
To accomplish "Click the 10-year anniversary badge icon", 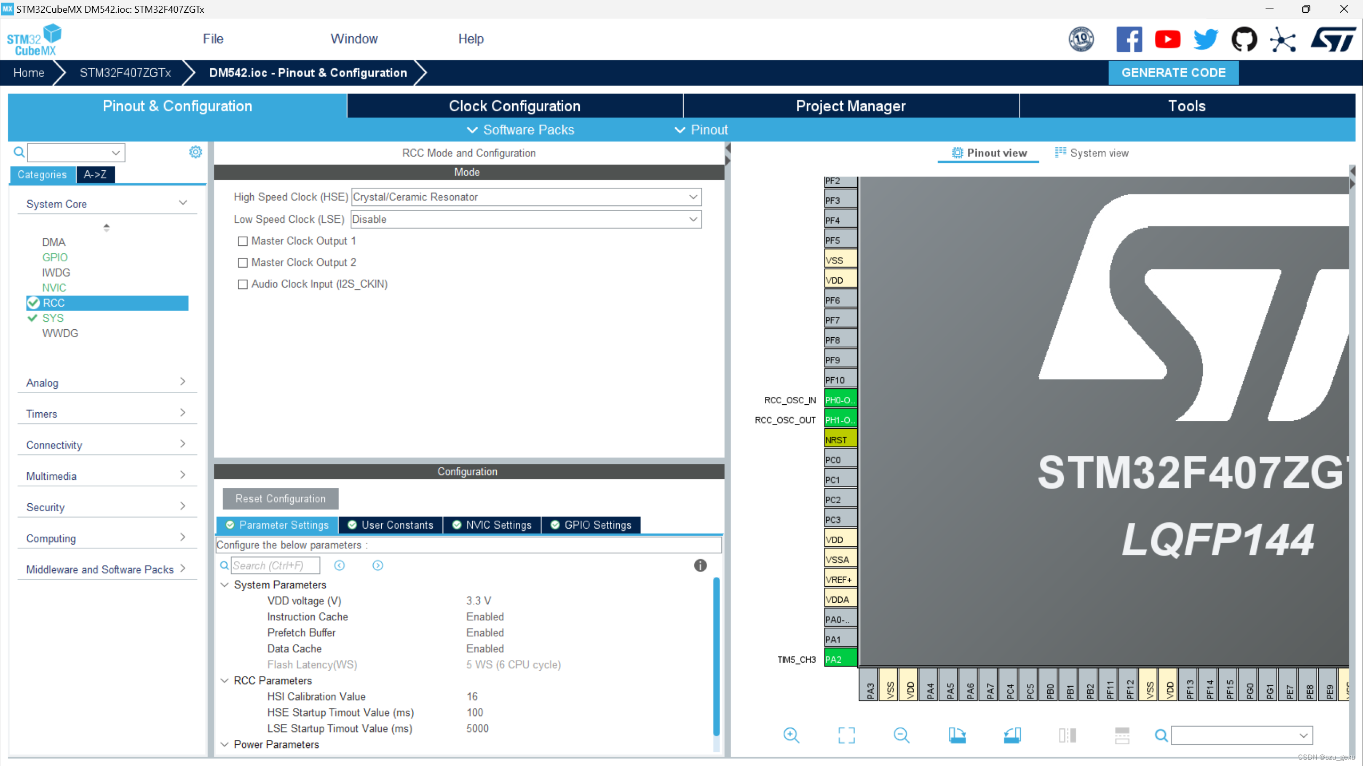I will coord(1081,39).
